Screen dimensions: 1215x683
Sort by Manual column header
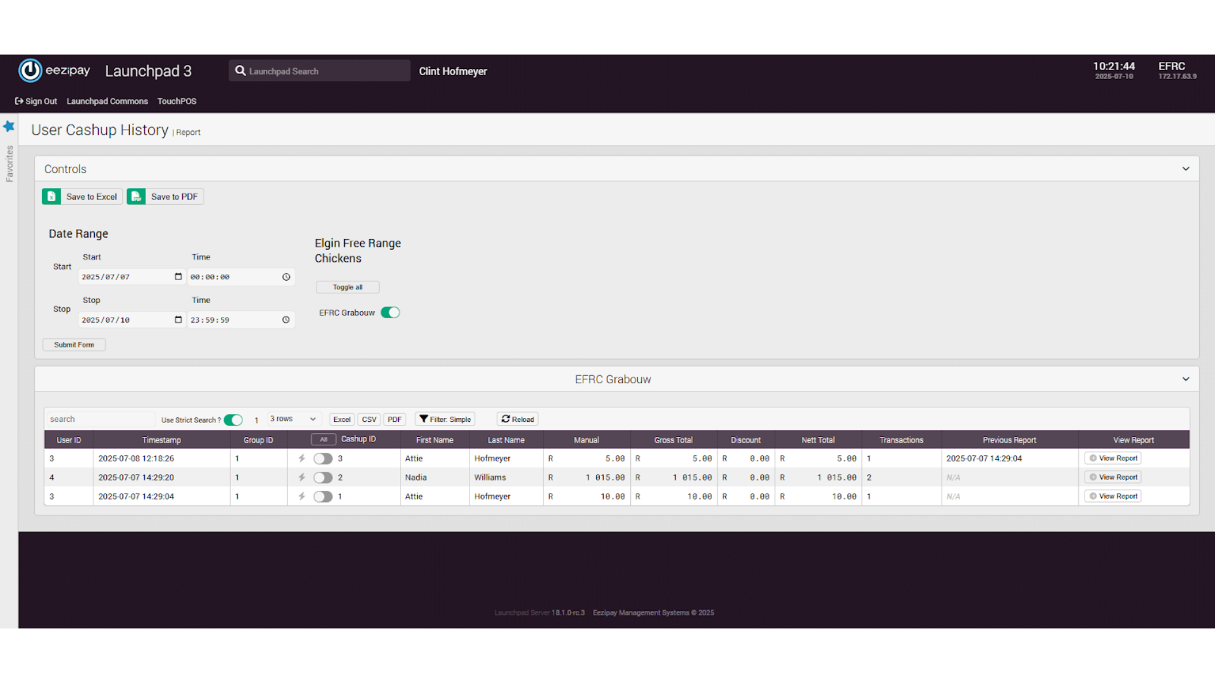(586, 440)
